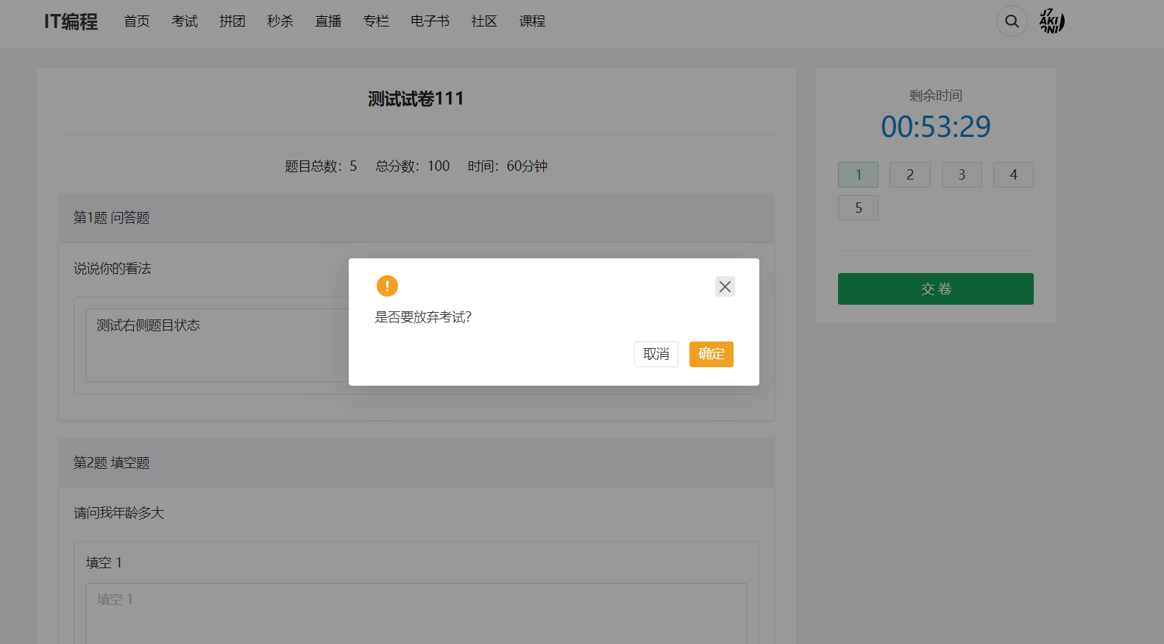
Task: Click the 第2题 填空题 header
Action: [x=416, y=463]
